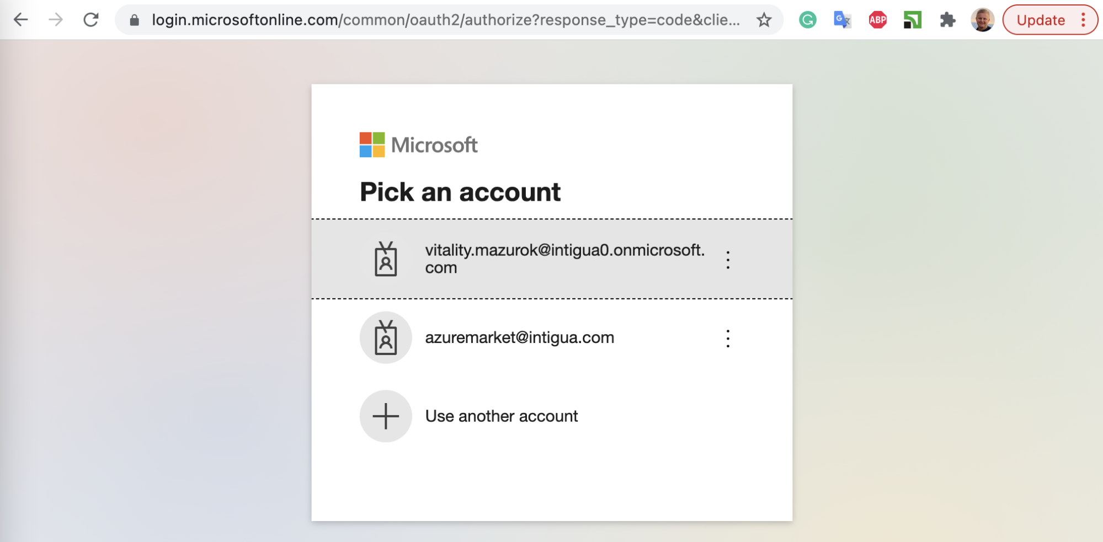
Task: Choose the azuremarket@intigua.com account
Action: tap(519, 337)
